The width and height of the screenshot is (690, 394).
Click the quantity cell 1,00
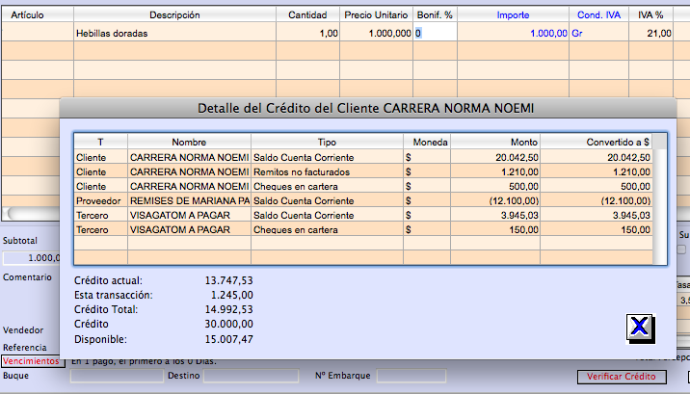pos(307,33)
